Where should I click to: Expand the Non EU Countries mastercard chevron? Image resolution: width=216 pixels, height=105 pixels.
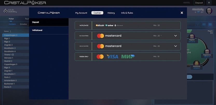click(176, 46)
